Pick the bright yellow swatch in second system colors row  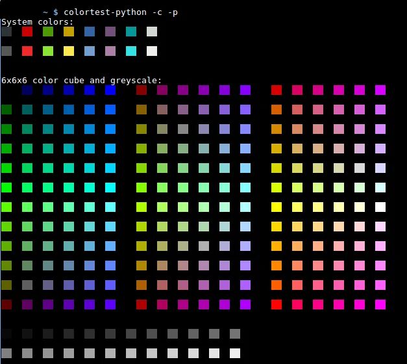69,51
